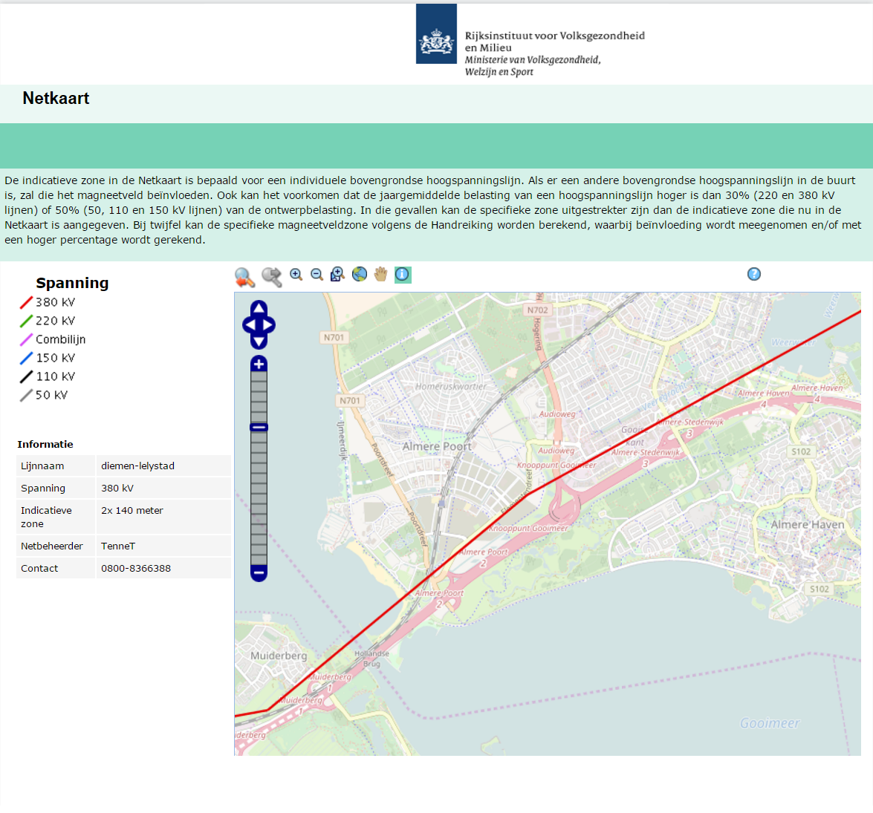The image size is (873, 813).
Task: Click the grey 50 kV legend line
Action: coord(26,395)
